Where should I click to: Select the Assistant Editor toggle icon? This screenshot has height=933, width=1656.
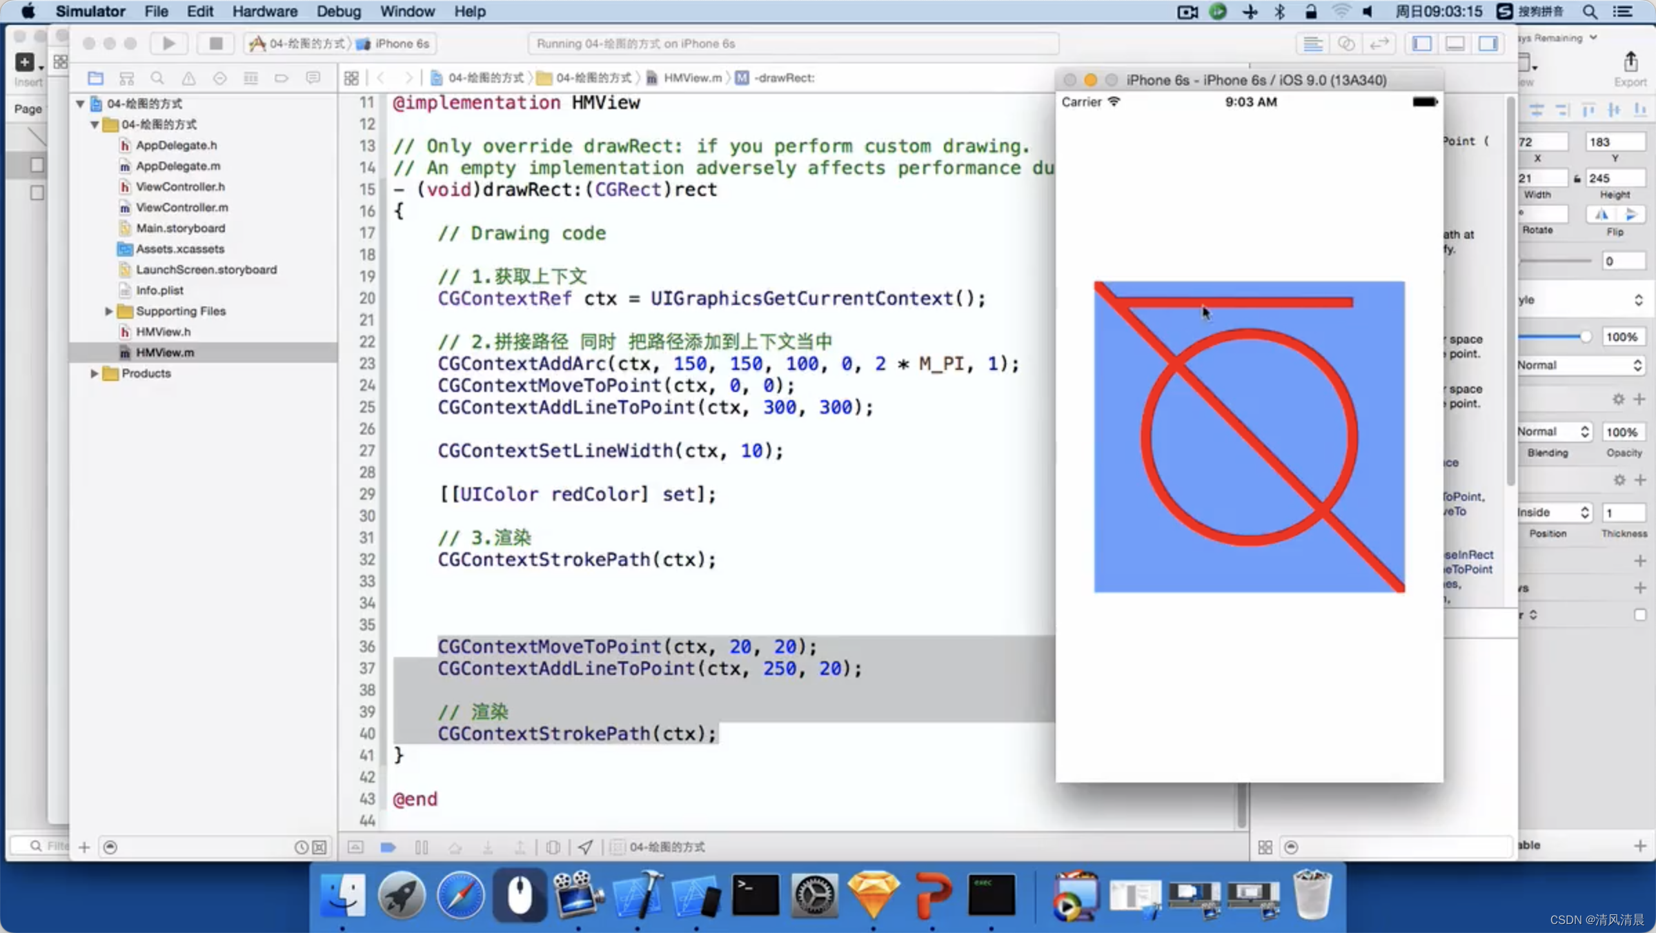coord(1348,43)
